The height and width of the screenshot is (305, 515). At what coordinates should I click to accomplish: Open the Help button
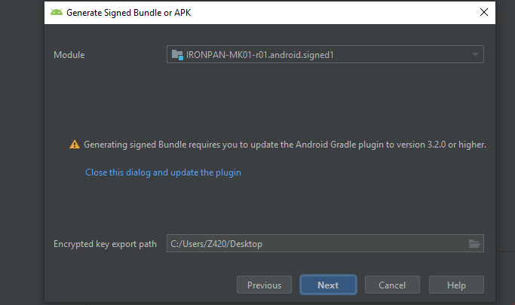tap(456, 285)
